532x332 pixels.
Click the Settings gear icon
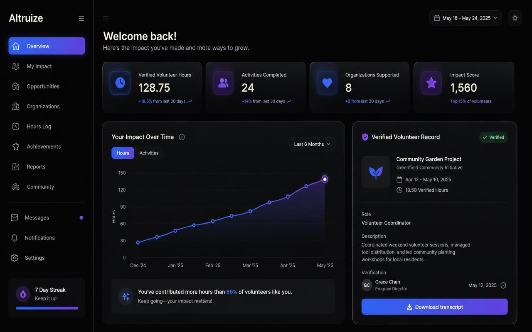point(15,258)
